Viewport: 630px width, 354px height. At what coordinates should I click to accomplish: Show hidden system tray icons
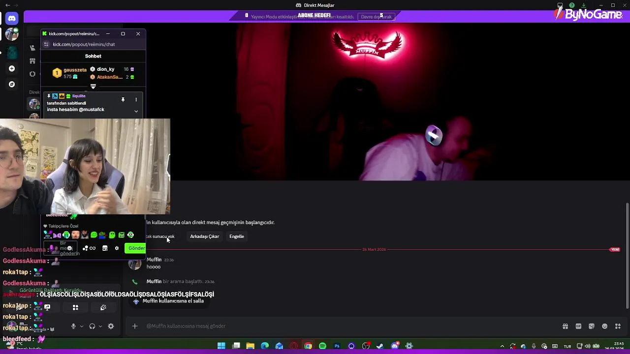502,346
